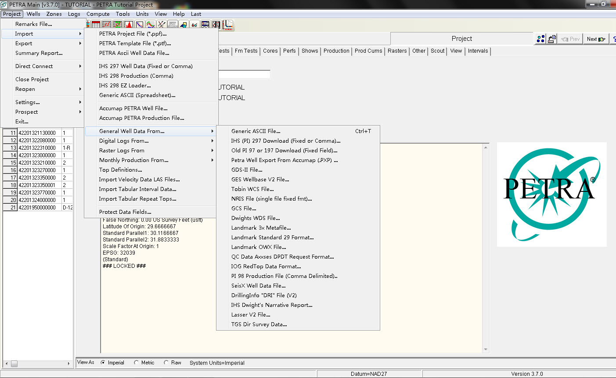The height and width of the screenshot is (378, 616).
Task: Select well row 42201322310000
Action: click(x=38, y=148)
